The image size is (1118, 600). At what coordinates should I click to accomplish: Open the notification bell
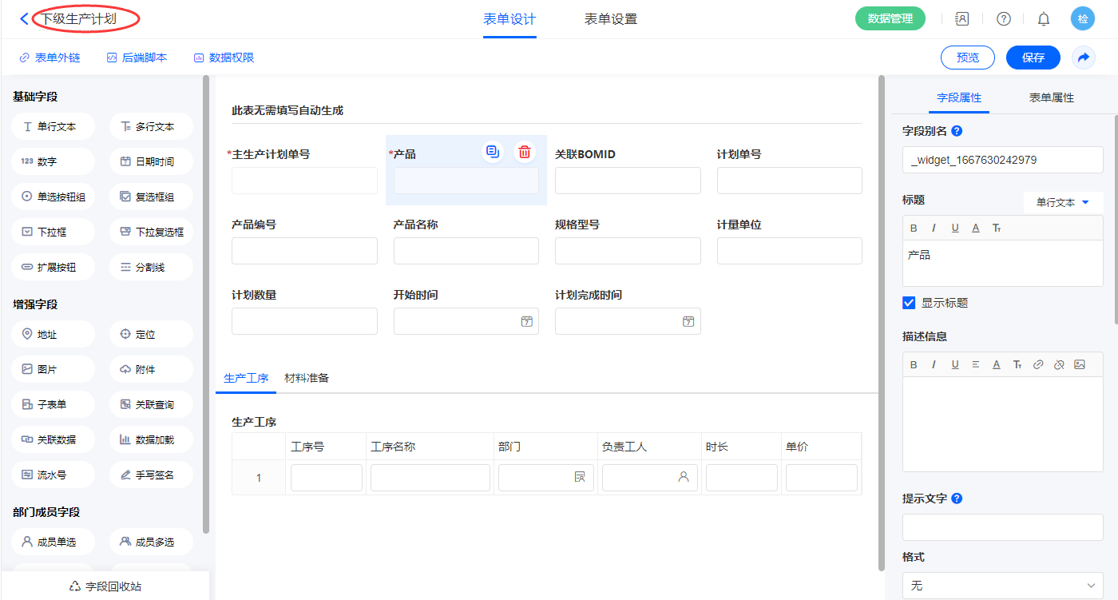(x=1043, y=19)
